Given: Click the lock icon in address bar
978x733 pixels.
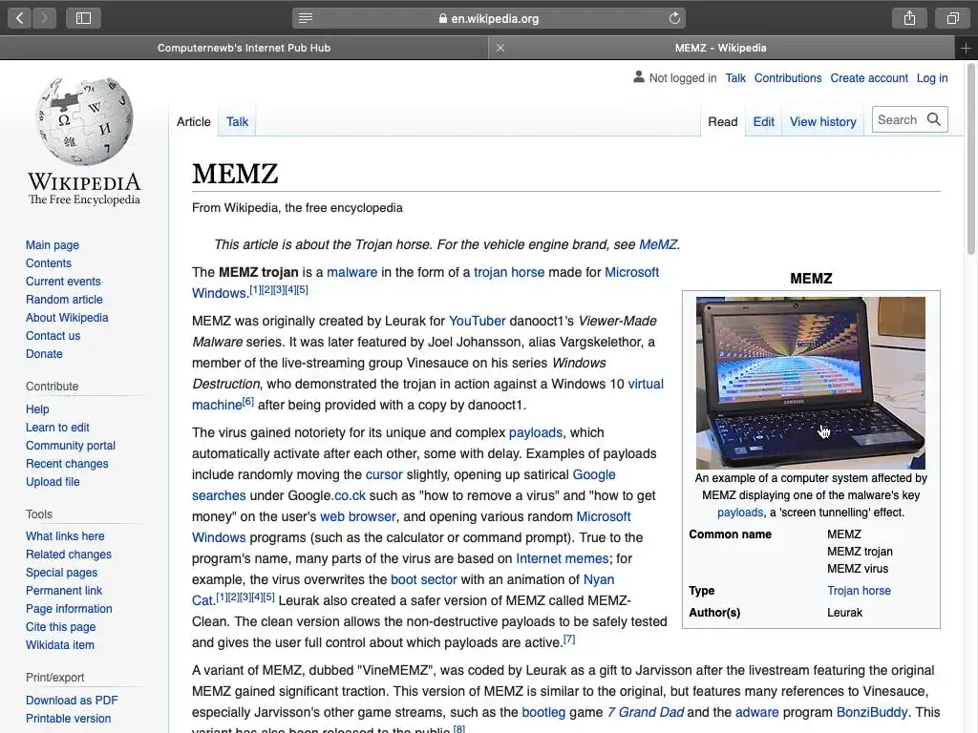Looking at the screenshot, I should click(443, 19).
